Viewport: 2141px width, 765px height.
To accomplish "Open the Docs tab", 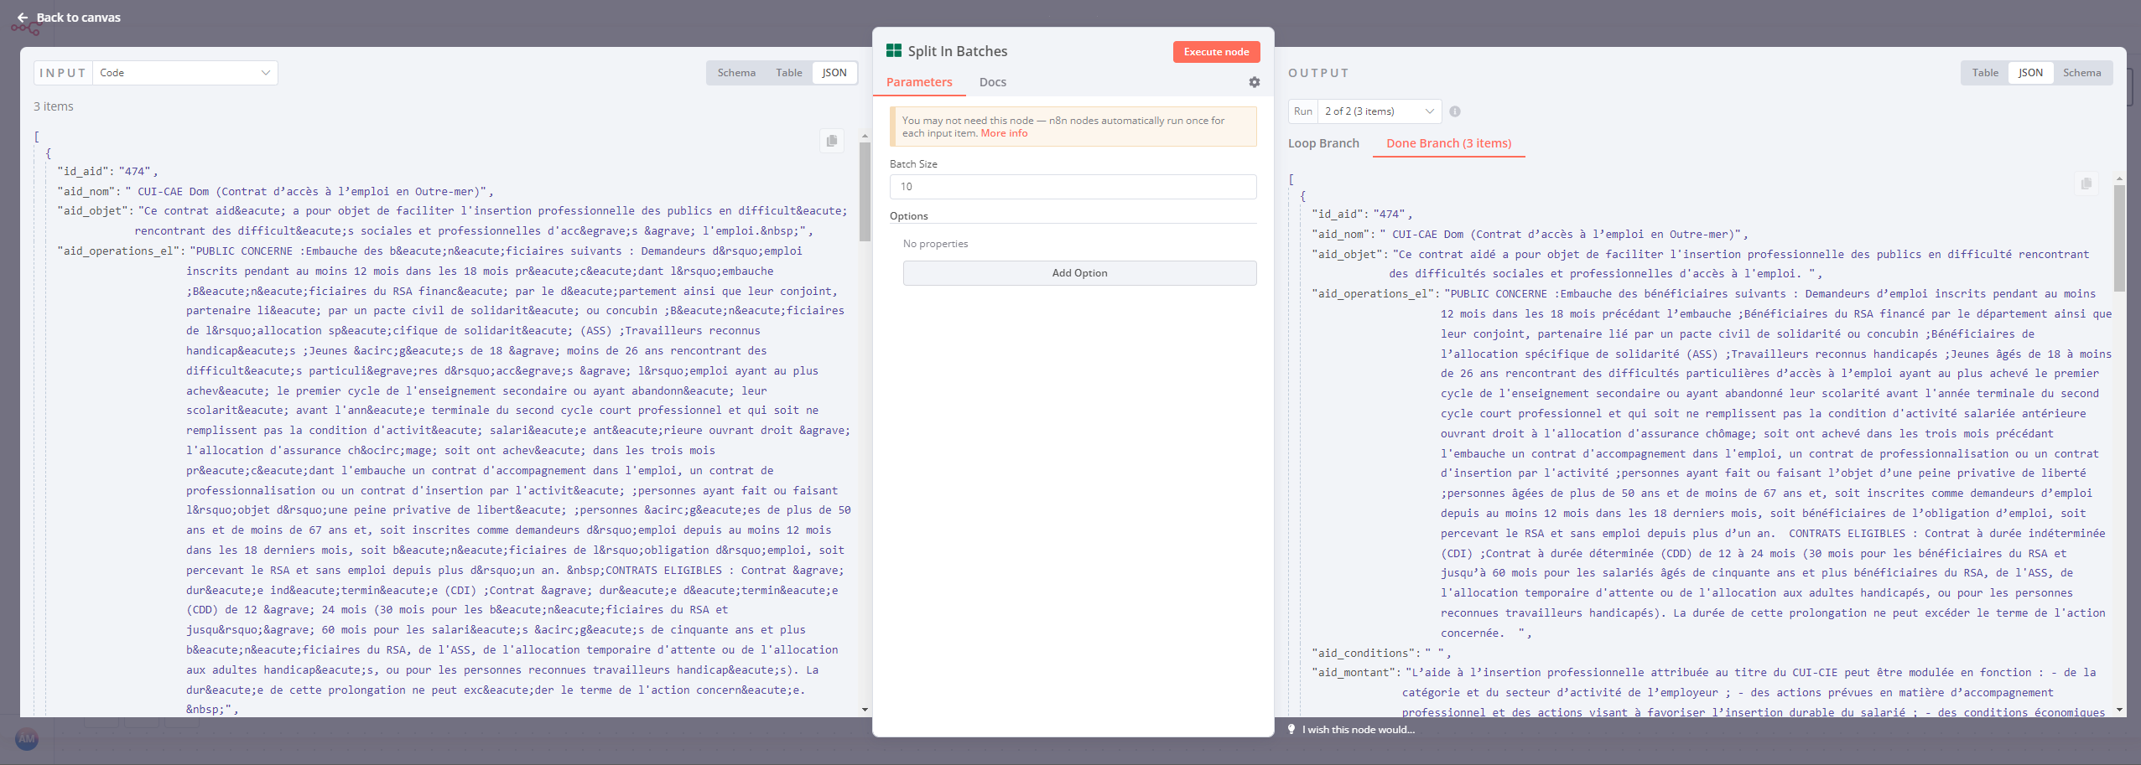I will click(992, 82).
